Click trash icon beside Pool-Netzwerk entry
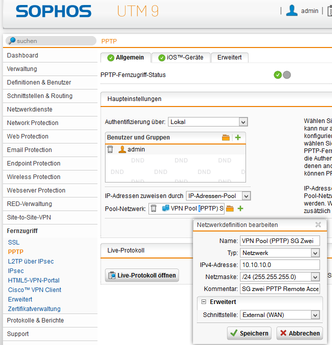 click(x=154, y=208)
